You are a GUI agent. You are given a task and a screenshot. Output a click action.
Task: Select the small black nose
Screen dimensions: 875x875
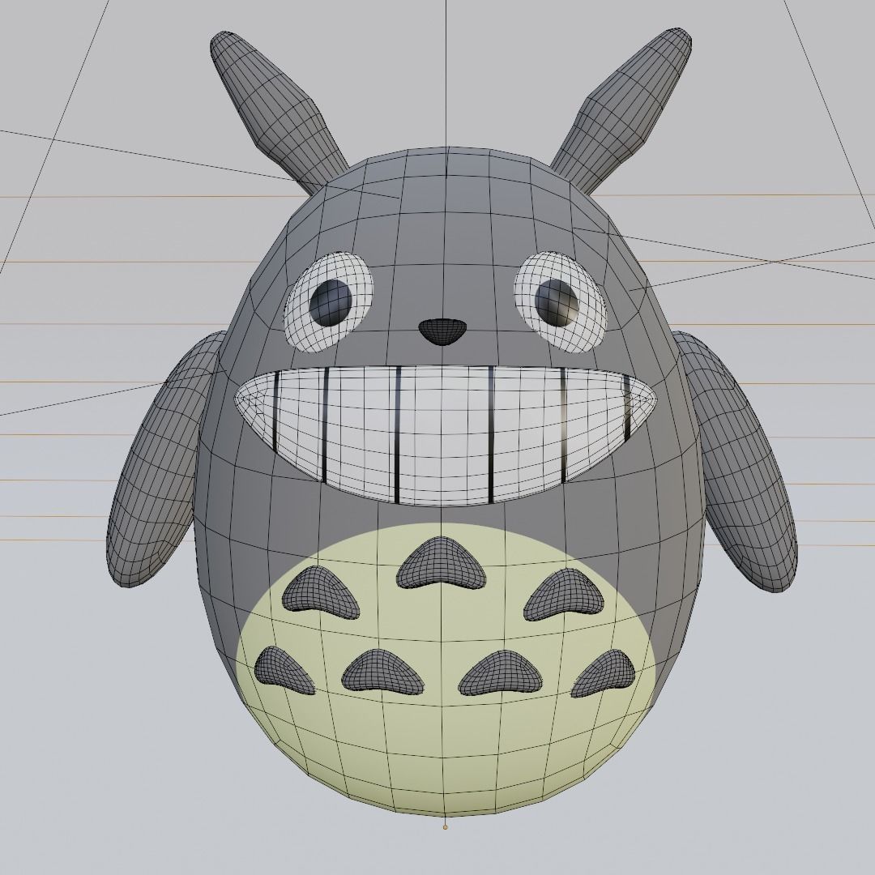[x=443, y=331]
